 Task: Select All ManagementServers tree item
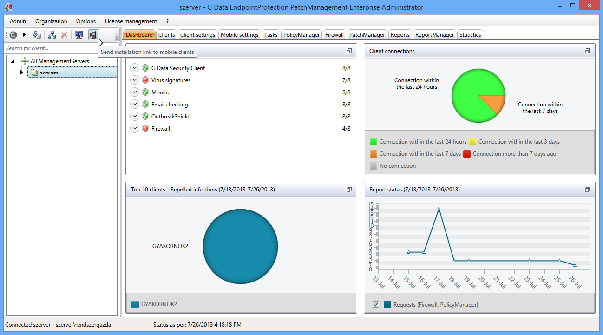click(x=59, y=61)
